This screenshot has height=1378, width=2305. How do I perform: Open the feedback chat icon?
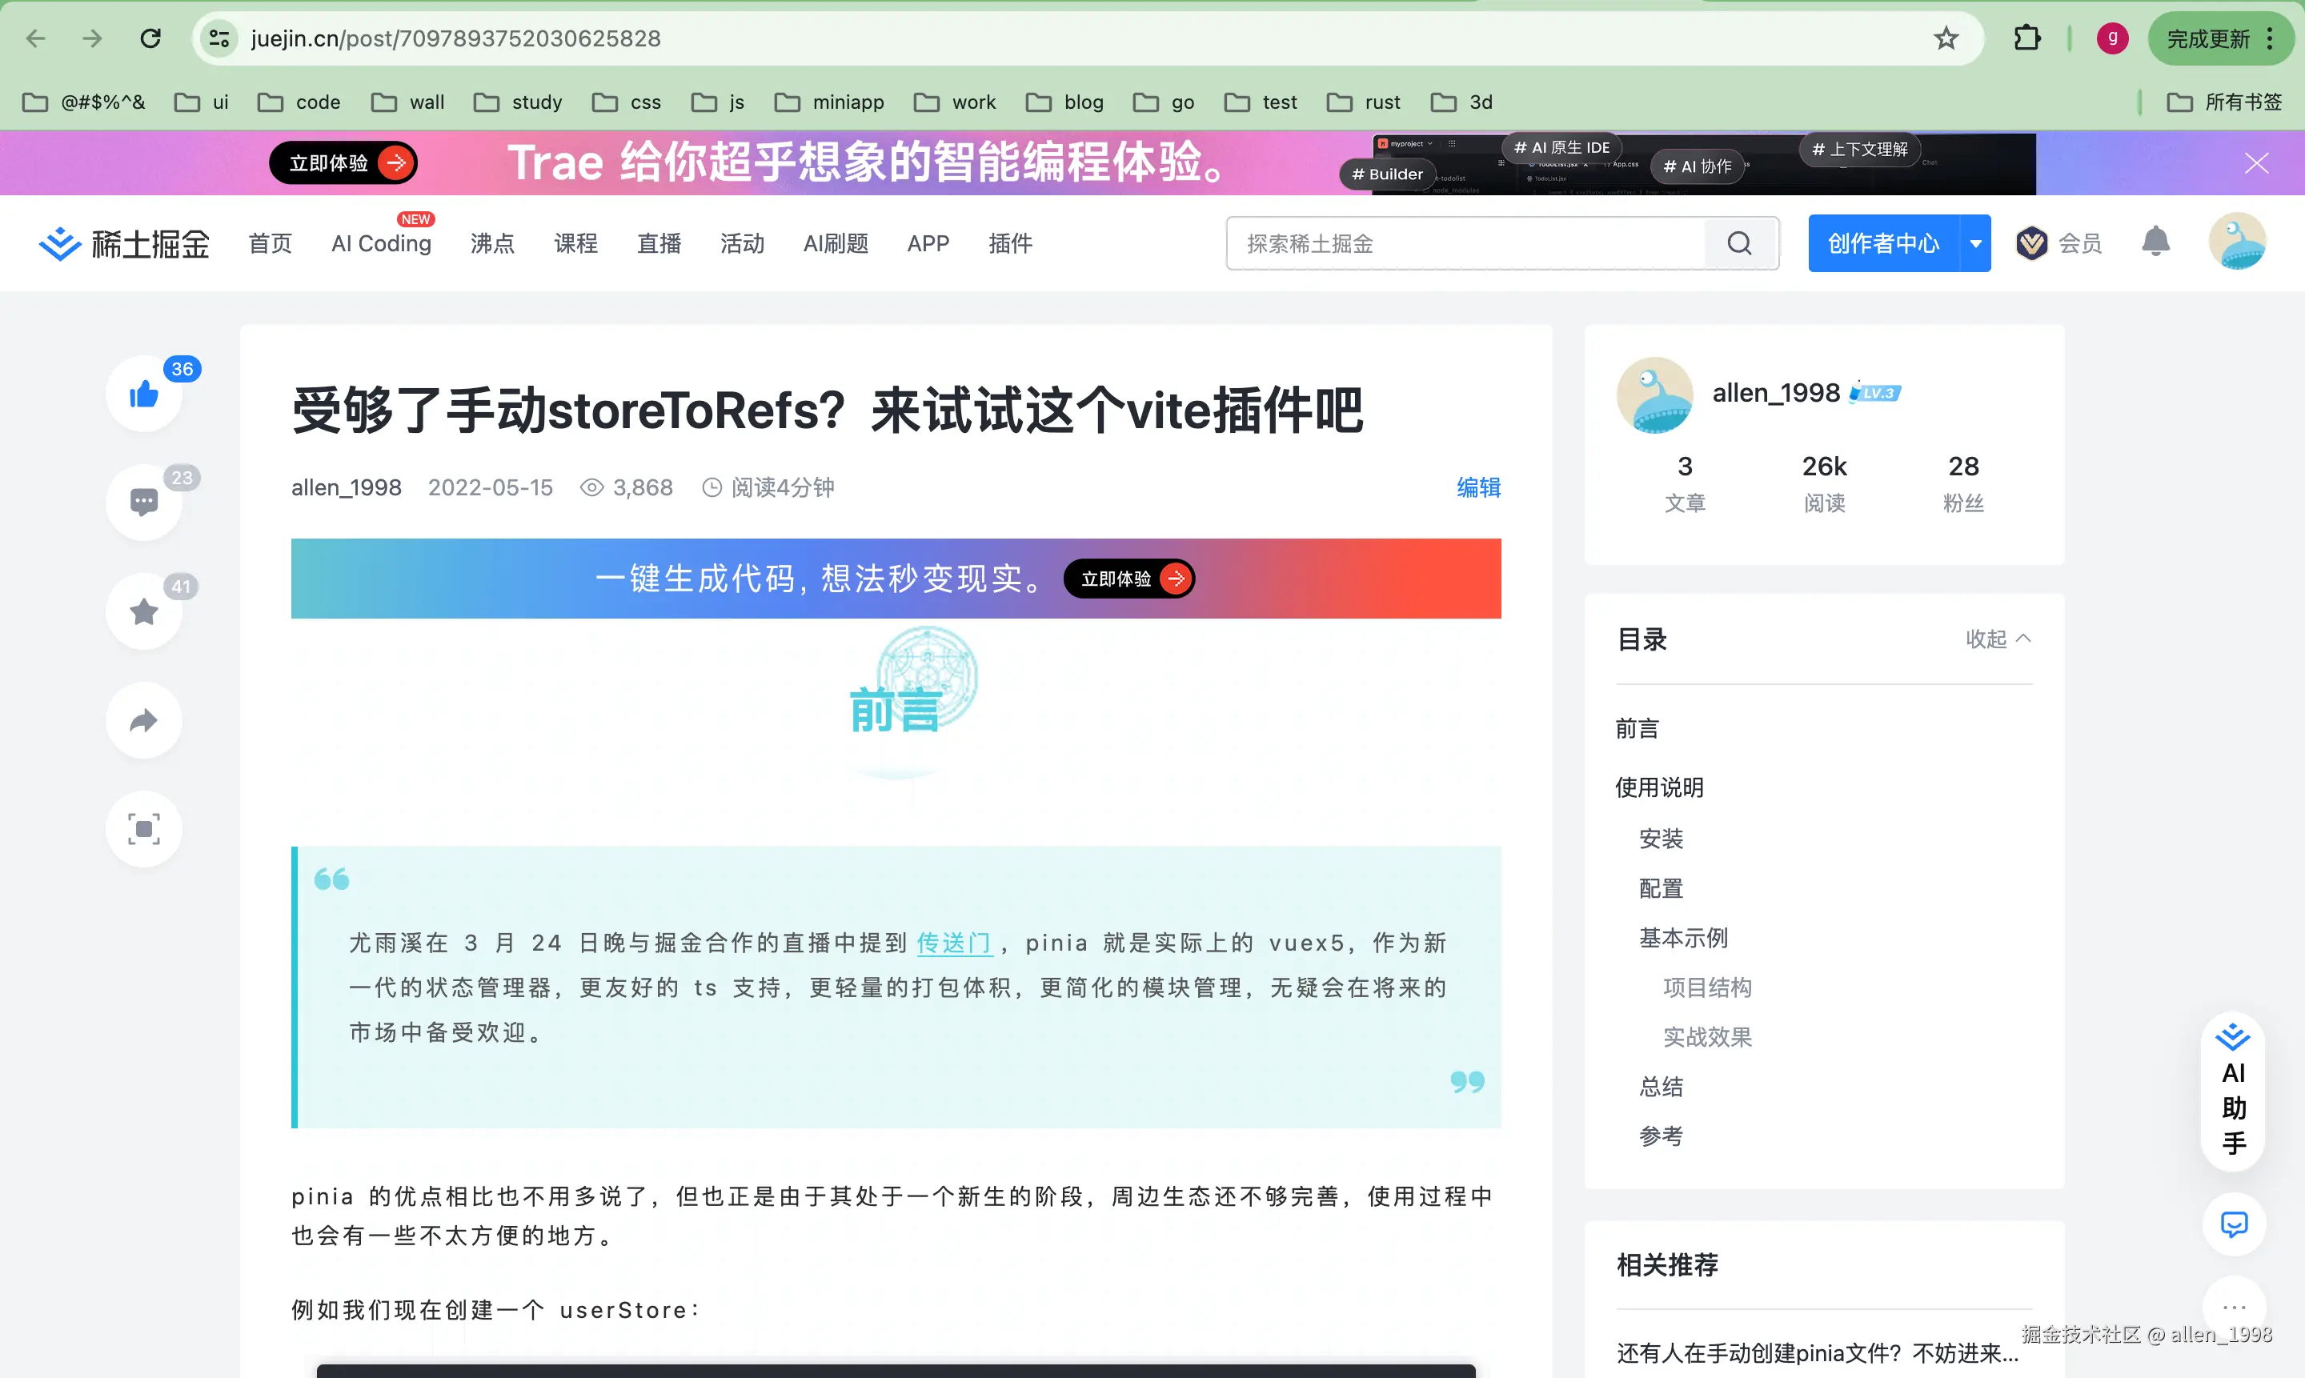(2234, 1224)
